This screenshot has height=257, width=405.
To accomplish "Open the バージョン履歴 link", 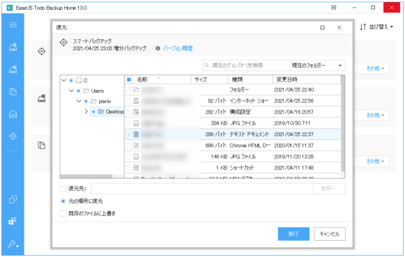I will [x=177, y=48].
